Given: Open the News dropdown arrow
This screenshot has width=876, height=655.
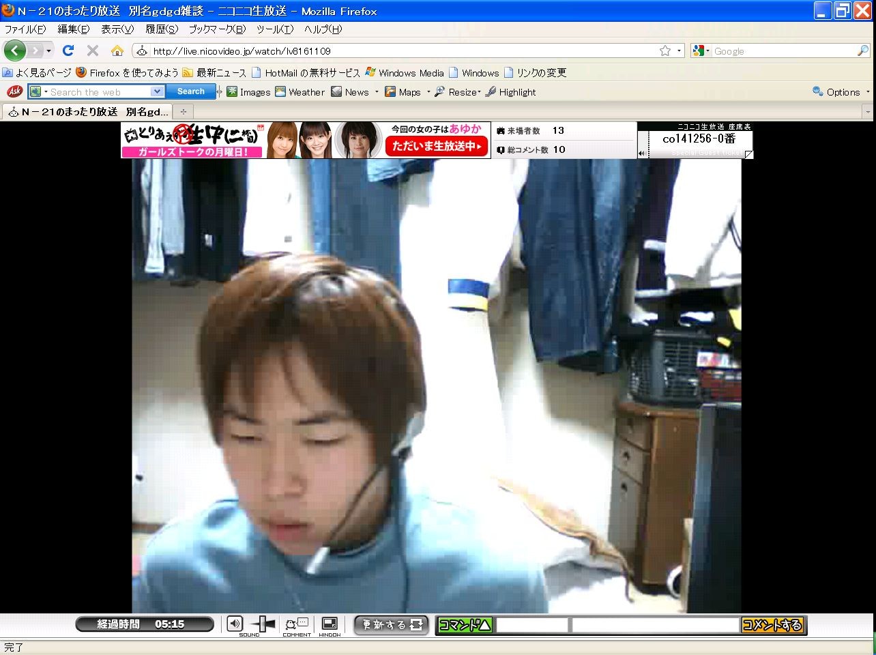Looking at the screenshot, I should pos(377,92).
